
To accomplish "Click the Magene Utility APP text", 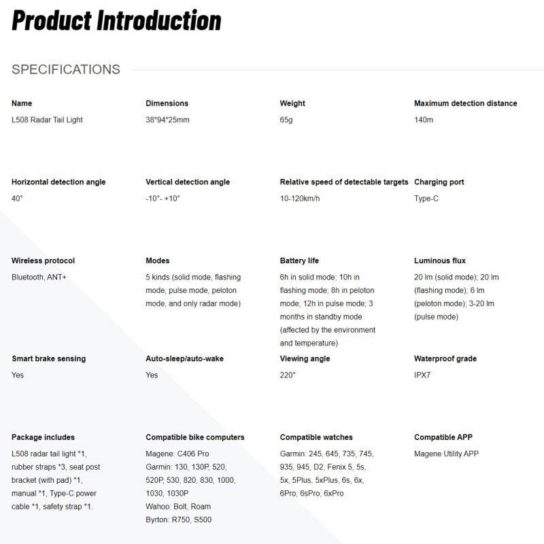I will click(x=447, y=454).
